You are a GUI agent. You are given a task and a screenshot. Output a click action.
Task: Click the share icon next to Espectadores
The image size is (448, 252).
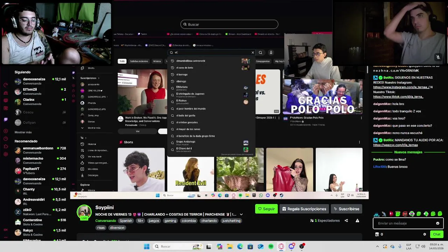(x=346, y=220)
